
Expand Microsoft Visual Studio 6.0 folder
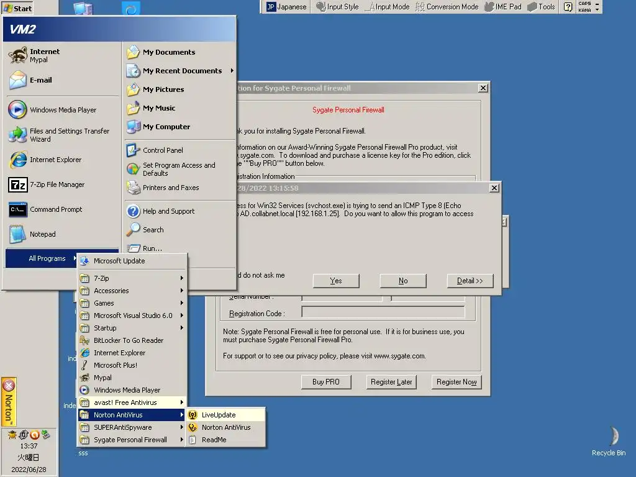(132, 316)
